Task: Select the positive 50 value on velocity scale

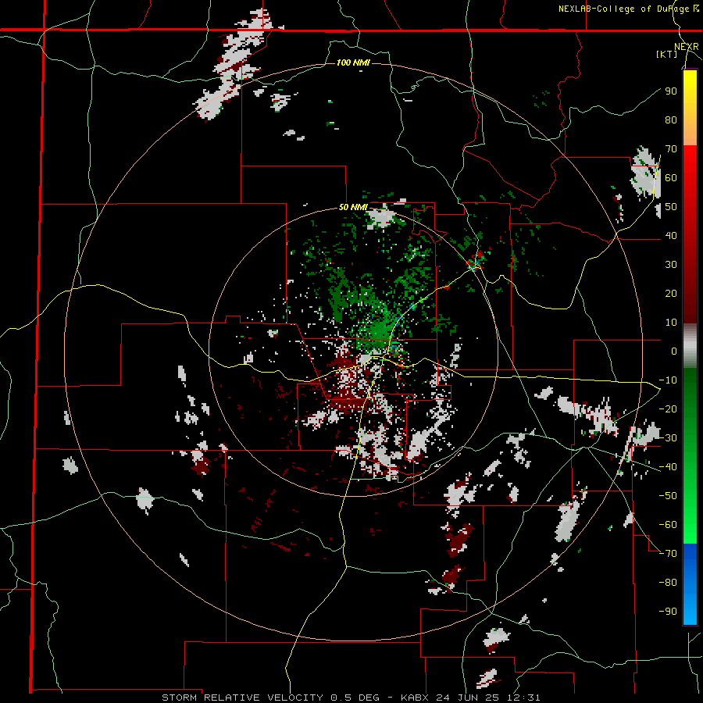Action: pos(671,207)
